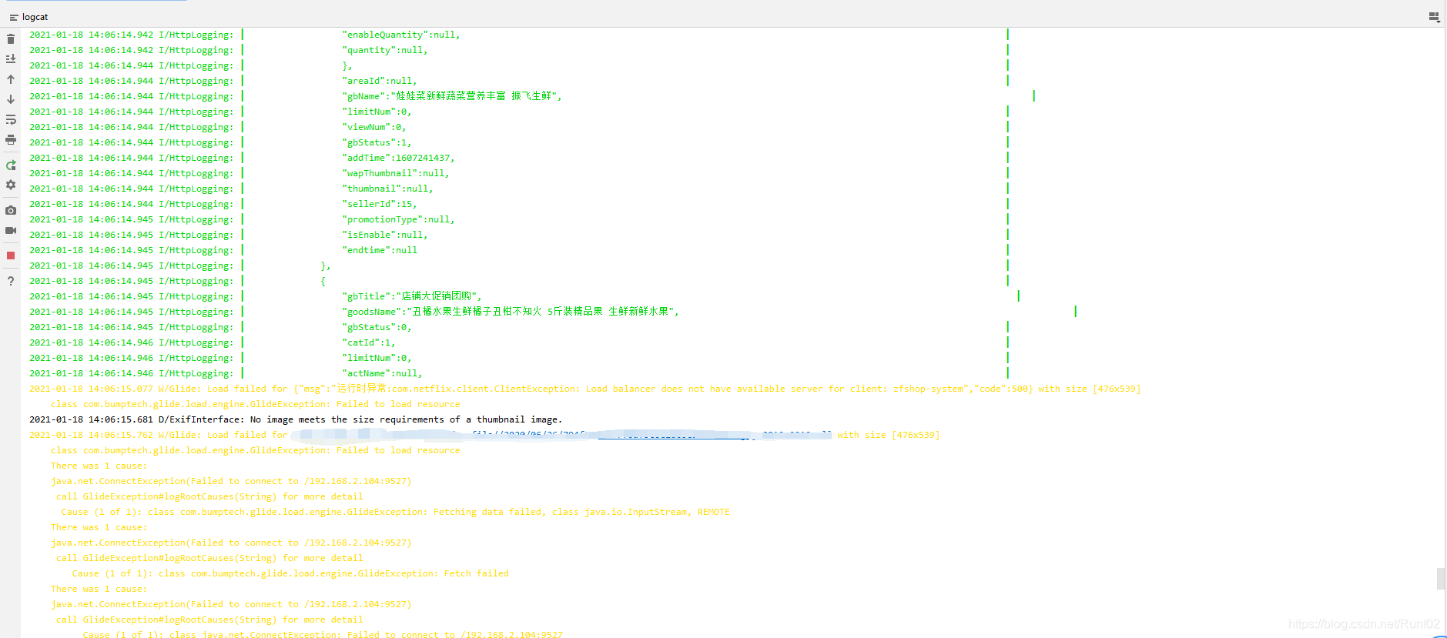Click the vertical scrollbar thumb
The height and width of the screenshot is (638, 1447).
1441,578
